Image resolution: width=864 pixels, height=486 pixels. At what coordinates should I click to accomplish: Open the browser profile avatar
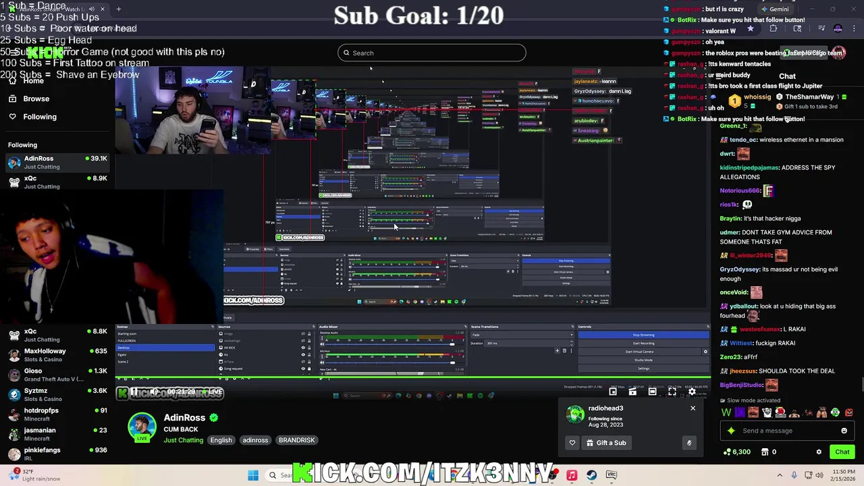coord(838,29)
